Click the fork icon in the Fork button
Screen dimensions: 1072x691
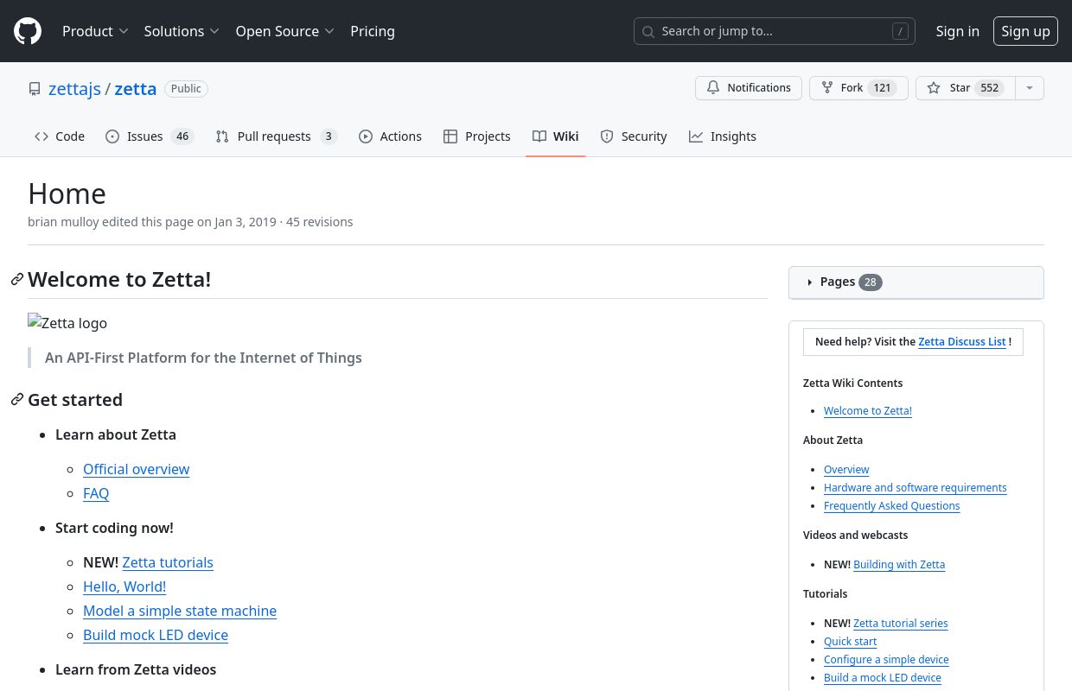[x=827, y=88]
